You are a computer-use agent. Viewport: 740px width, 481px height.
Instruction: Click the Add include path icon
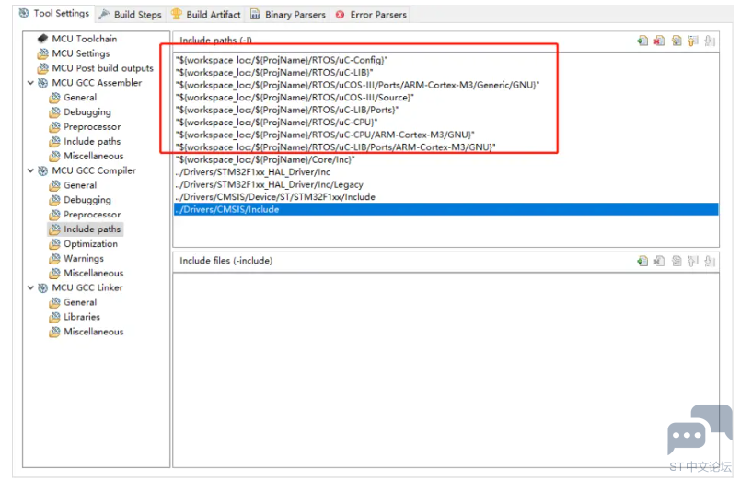coord(642,41)
